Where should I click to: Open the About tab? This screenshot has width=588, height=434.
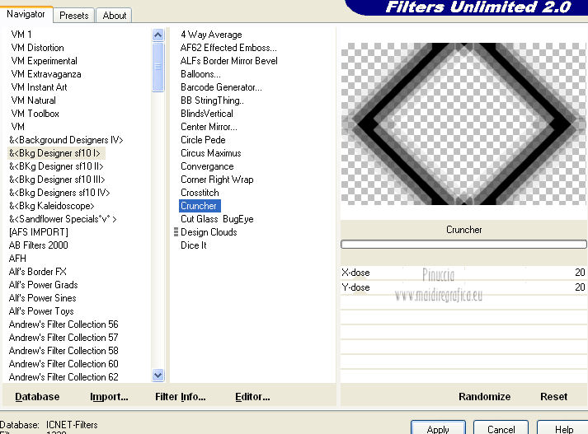click(115, 16)
